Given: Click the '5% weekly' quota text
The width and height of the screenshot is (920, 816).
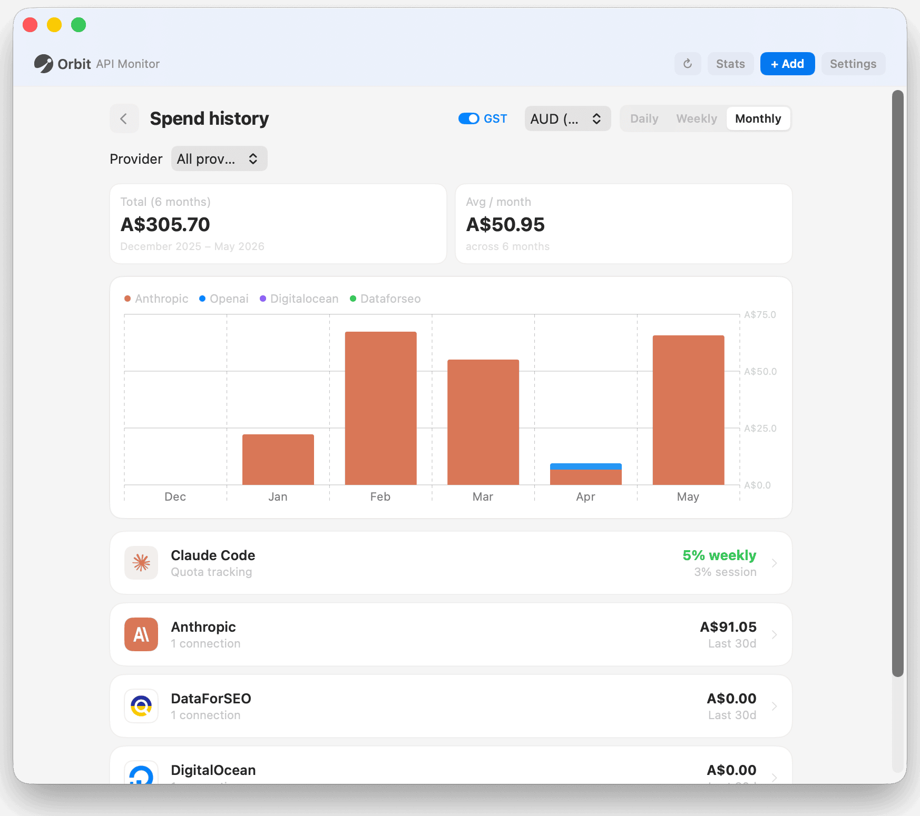Looking at the screenshot, I should (x=719, y=555).
